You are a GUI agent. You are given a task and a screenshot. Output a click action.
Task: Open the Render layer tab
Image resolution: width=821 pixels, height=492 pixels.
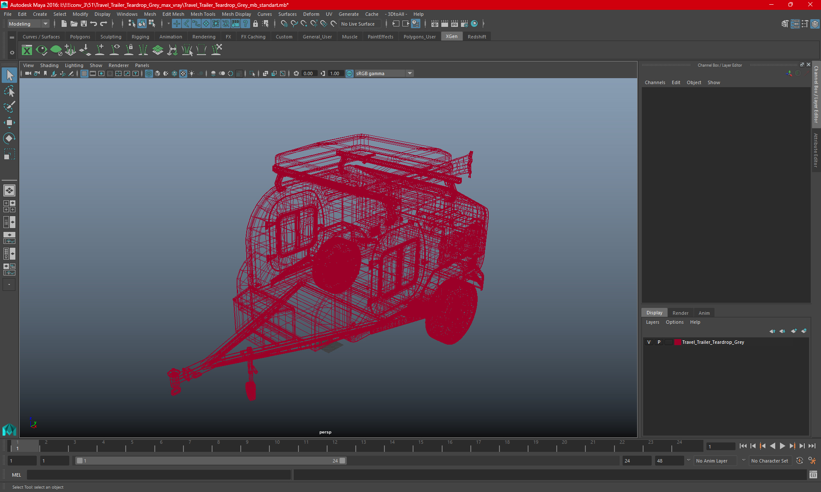[680, 313]
